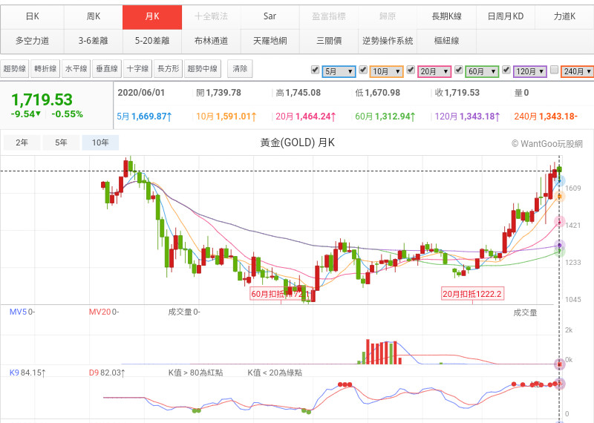Enable the 240月 moving average checkbox

(x=554, y=70)
